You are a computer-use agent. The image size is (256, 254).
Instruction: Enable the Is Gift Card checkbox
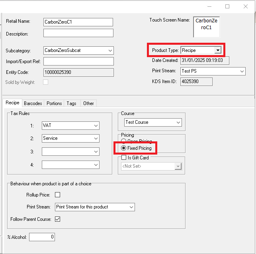click(124, 158)
